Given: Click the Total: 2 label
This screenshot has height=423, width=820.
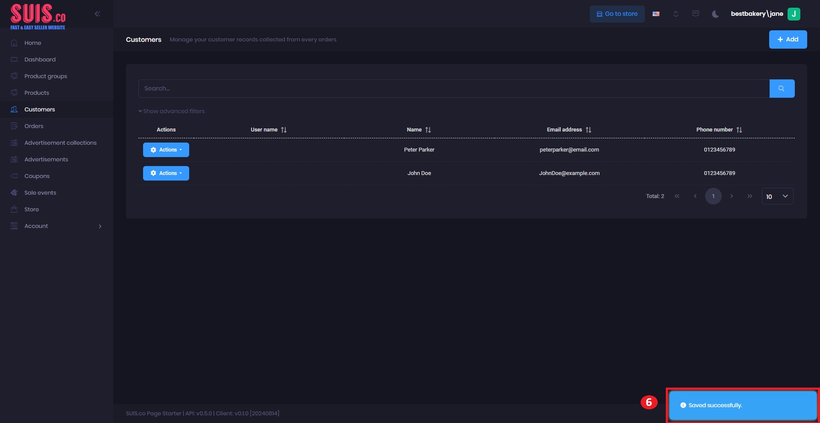Looking at the screenshot, I should point(655,196).
